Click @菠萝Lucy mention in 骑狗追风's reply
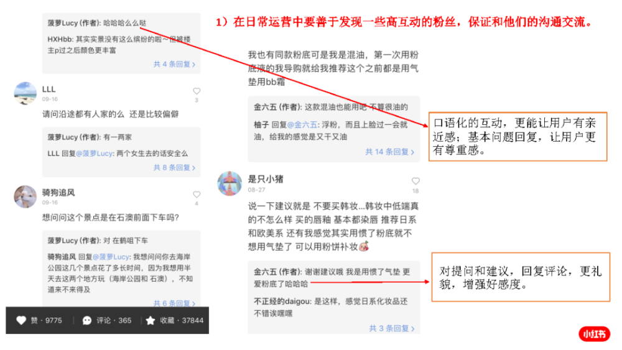This screenshot has height=350, width=622. coord(111,257)
